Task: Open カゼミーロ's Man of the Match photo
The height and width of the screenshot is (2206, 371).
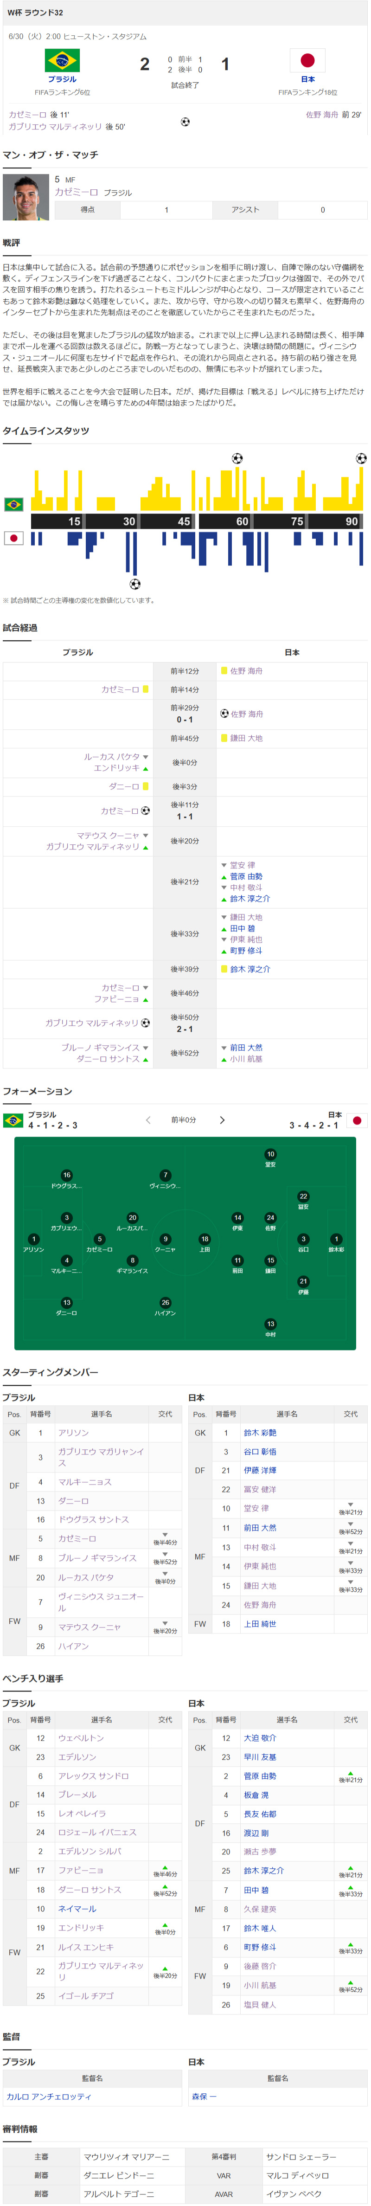Action: [26, 197]
